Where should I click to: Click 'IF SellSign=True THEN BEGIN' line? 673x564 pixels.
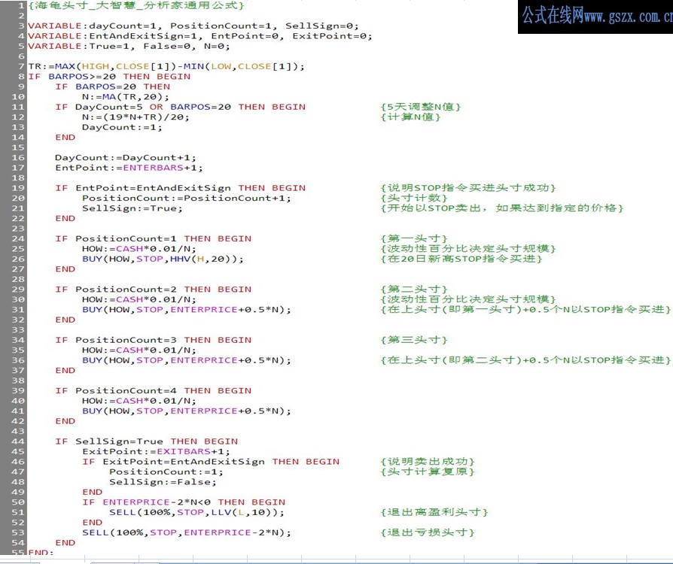pyautogui.click(x=146, y=441)
